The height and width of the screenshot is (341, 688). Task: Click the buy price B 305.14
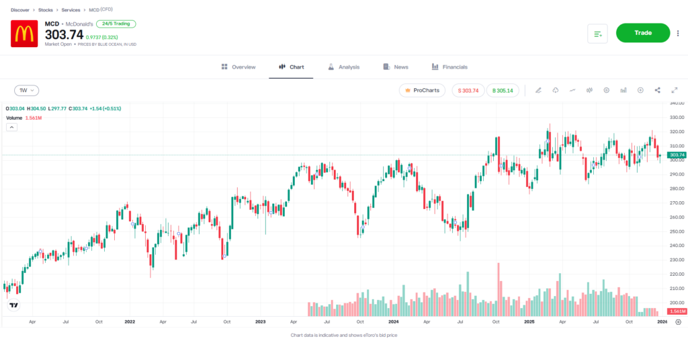tap(502, 90)
